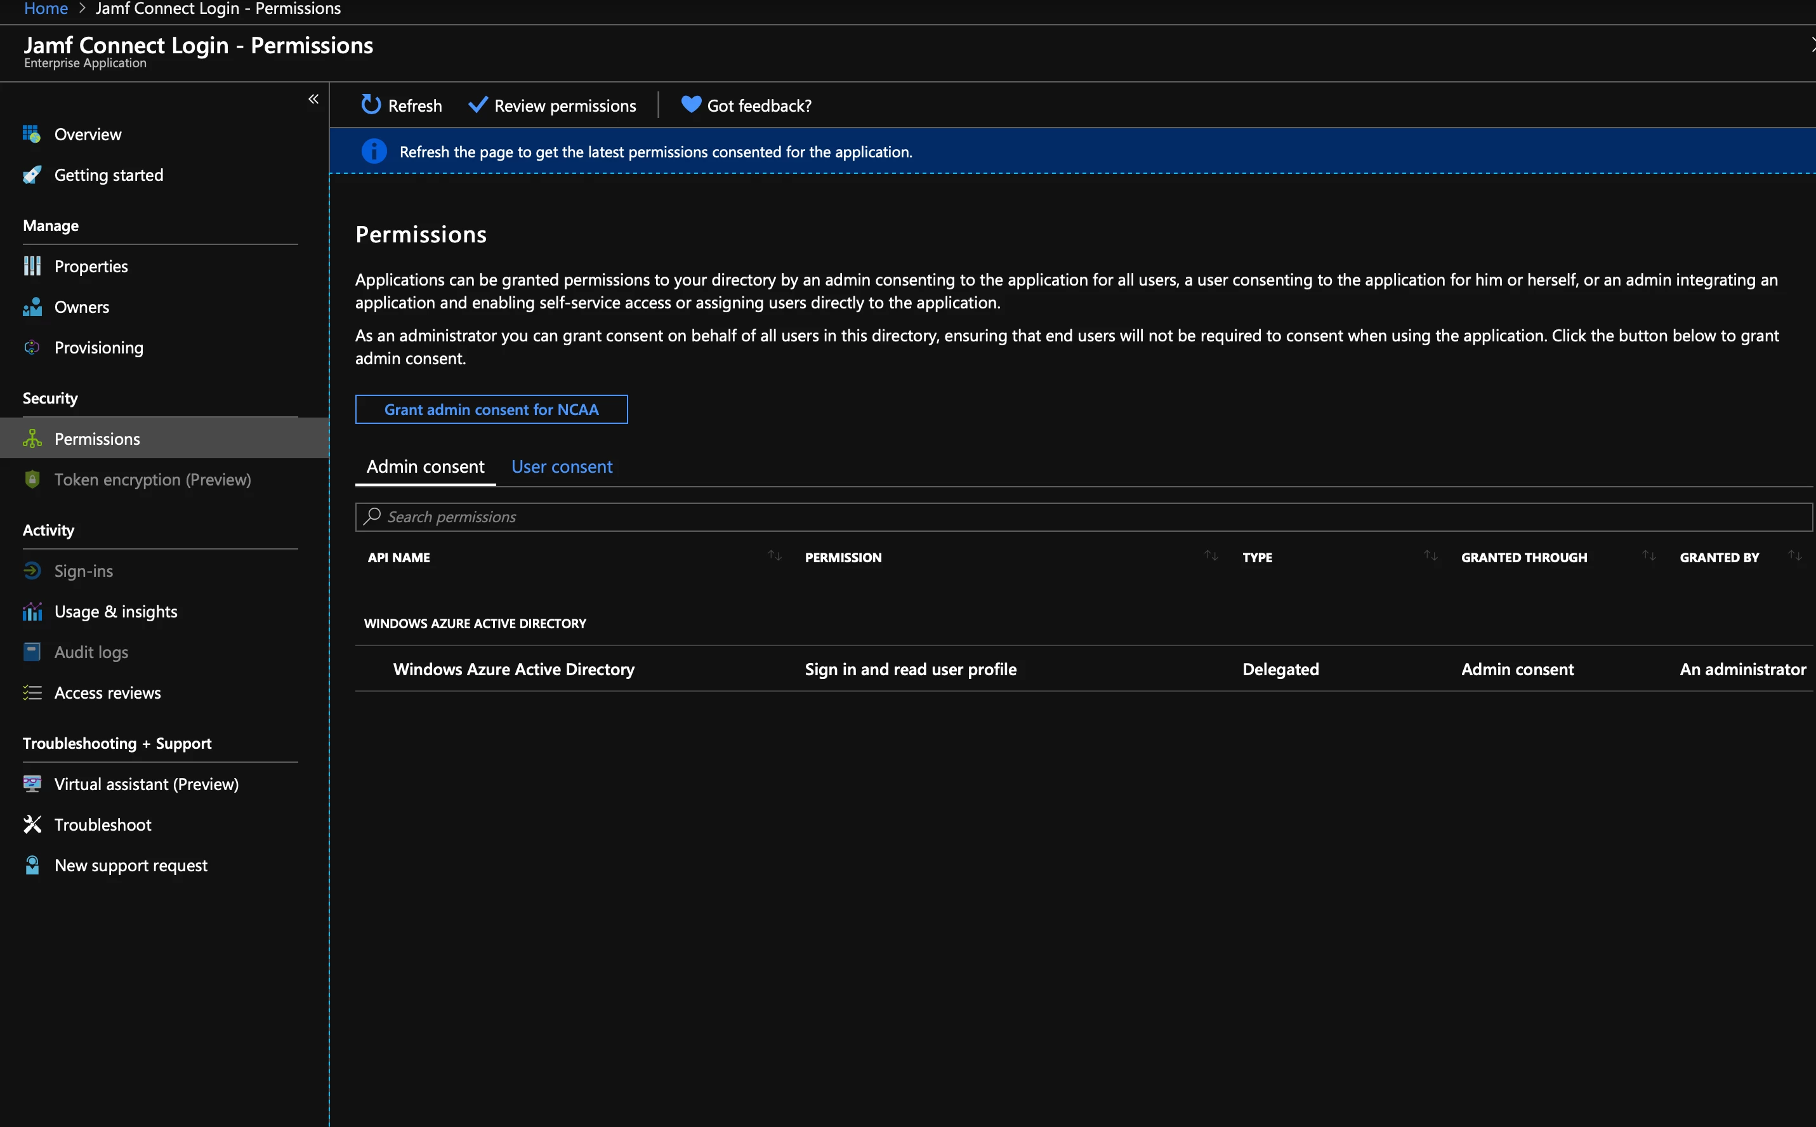The width and height of the screenshot is (1816, 1127).
Task: Go to the Home breadcrumb link
Action: tap(46, 9)
